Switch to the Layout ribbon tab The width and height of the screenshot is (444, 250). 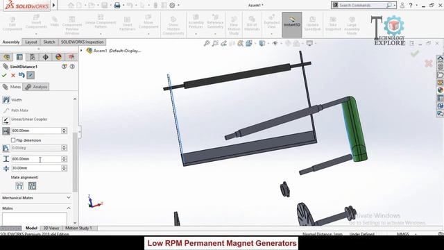pyautogui.click(x=31, y=42)
